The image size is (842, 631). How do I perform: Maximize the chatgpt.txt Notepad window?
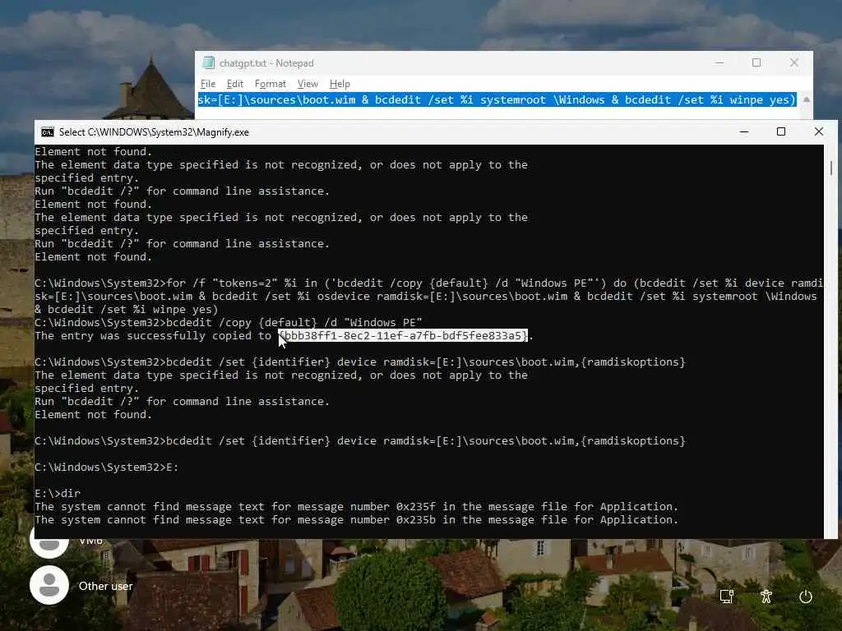coord(756,62)
